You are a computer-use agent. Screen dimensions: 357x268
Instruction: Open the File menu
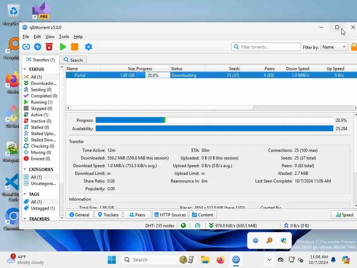click(x=26, y=37)
